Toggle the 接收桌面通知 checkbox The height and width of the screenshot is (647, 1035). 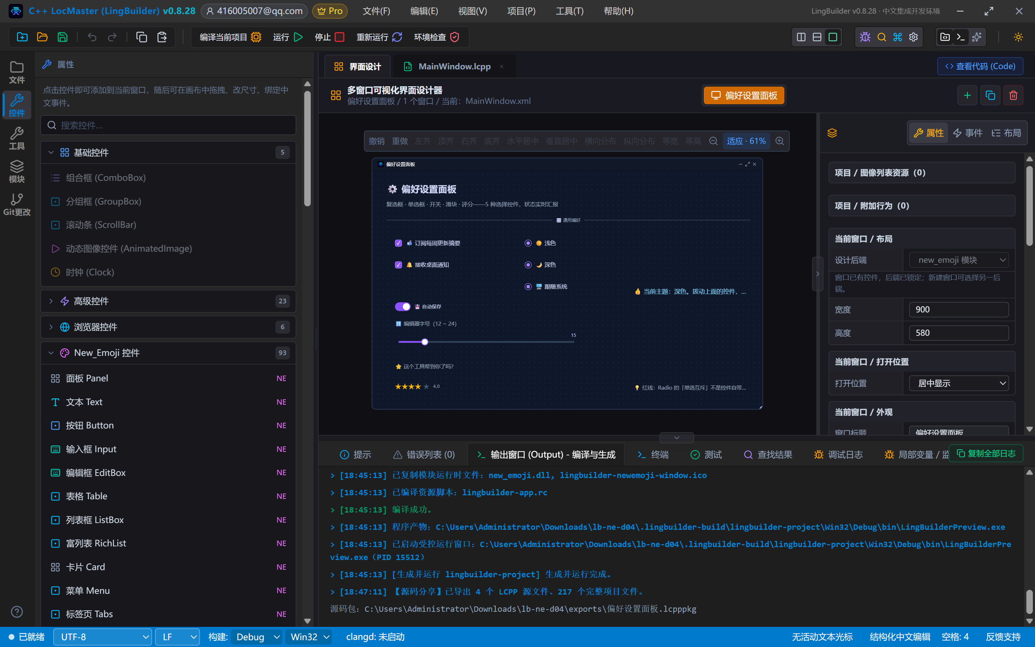point(398,265)
